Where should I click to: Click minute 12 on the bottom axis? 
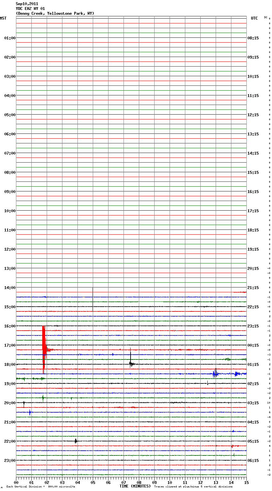pyautogui.click(x=200, y=482)
